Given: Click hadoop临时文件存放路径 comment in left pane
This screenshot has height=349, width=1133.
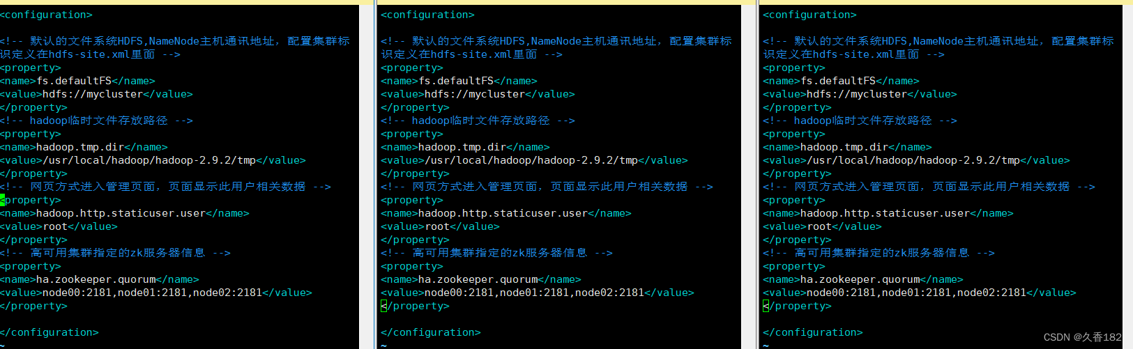Looking at the screenshot, I should click(96, 121).
